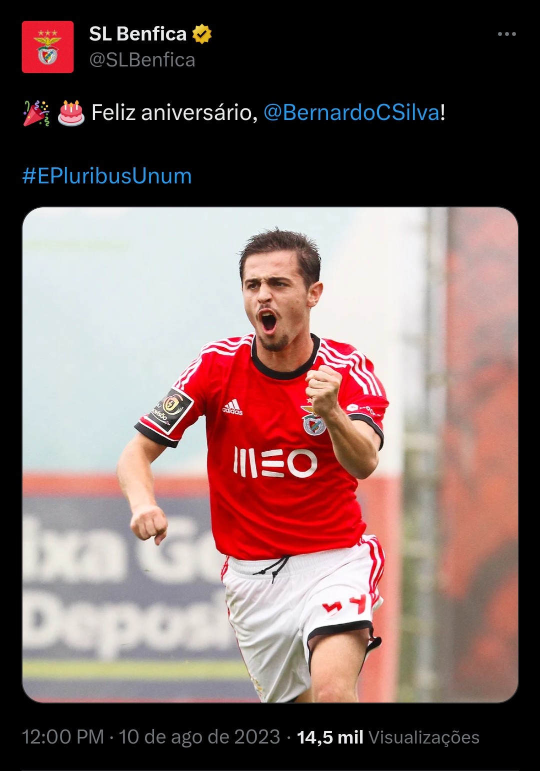The image size is (540, 771).
Task: Click the party popper emoji
Action: [36, 113]
